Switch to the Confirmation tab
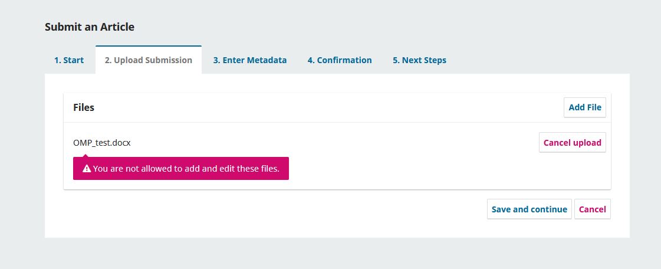This screenshot has width=661, height=269. tap(340, 60)
